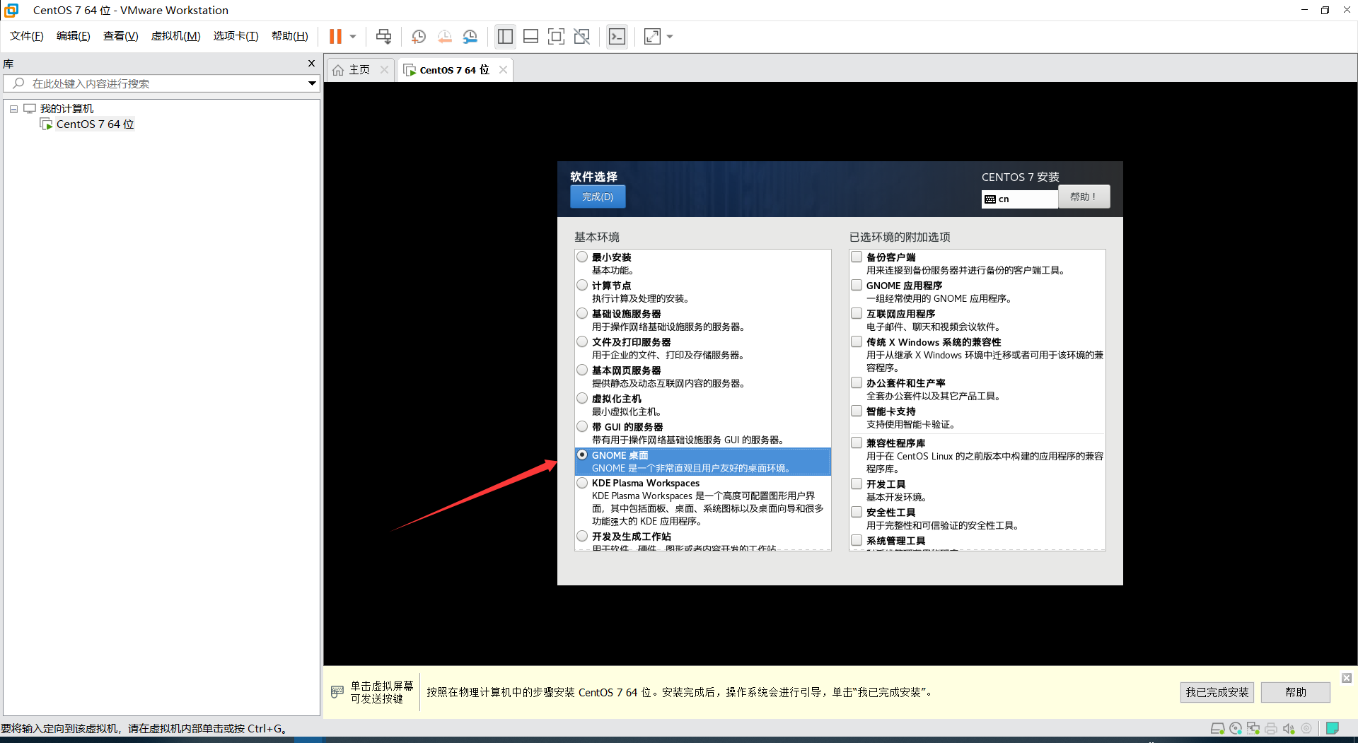Select the 虚拟化主机 radio button

(582, 398)
